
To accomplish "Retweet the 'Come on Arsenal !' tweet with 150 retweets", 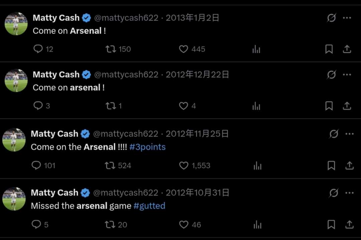I will [x=111, y=49].
